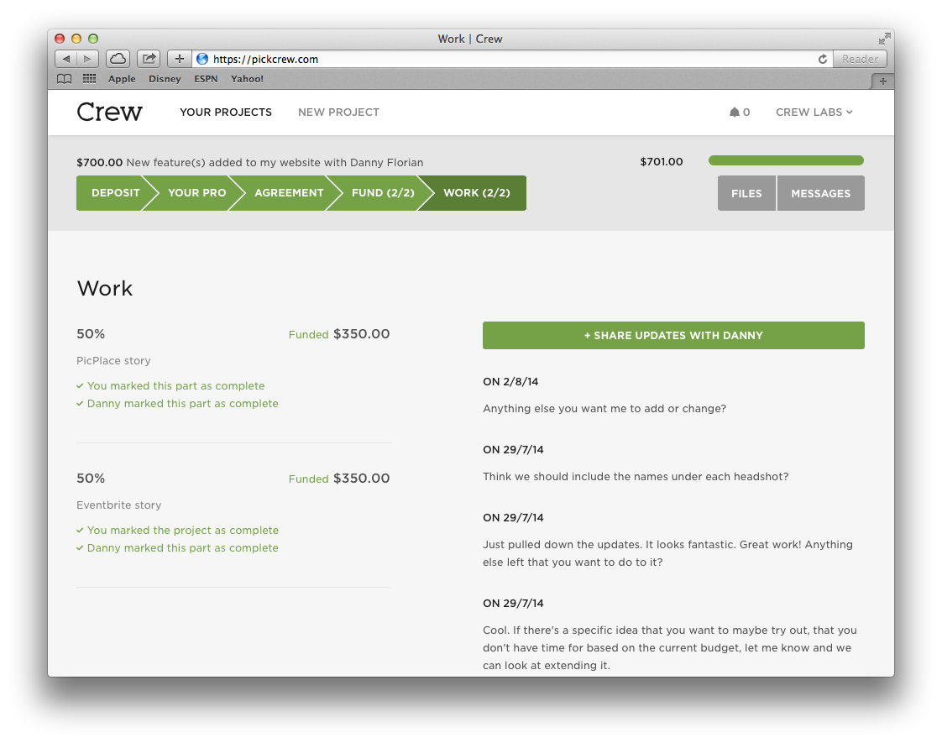Click the project title with Danny Florian

[x=250, y=163]
